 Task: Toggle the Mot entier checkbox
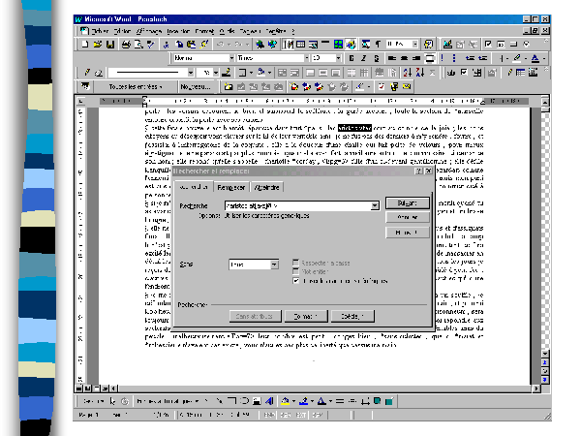pos(296,271)
